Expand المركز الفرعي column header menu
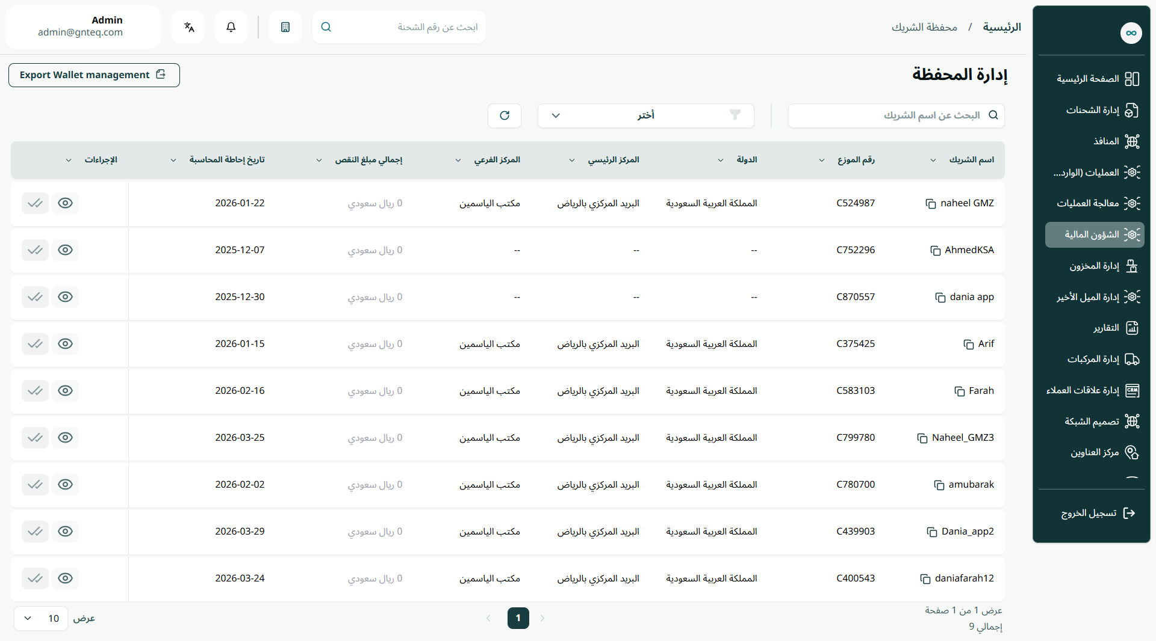This screenshot has height=641, width=1156. [x=458, y=161]
